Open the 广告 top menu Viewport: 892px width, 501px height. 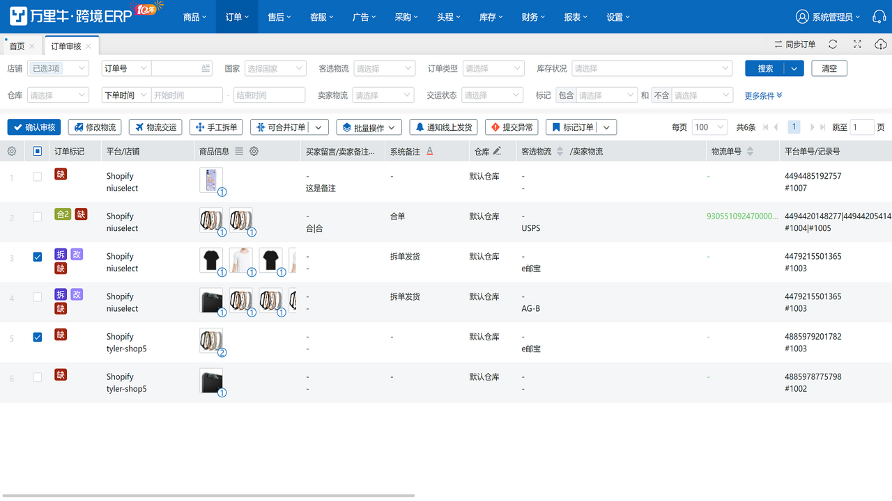pyautogui.click(x=364, y=17)
